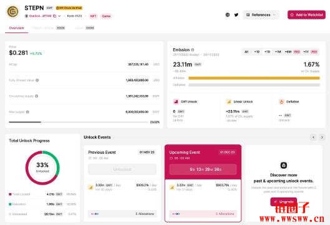Click the Upcoming Event countdown timer
Viewport: 330px width, 225px height.
pyautogui.click(x=203, y=169)
